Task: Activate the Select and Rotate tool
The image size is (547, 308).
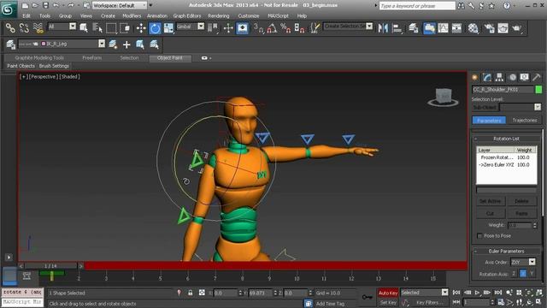Action: point(155,27)
